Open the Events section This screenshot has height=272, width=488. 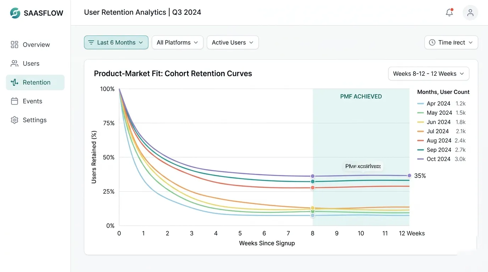(35, 101)
